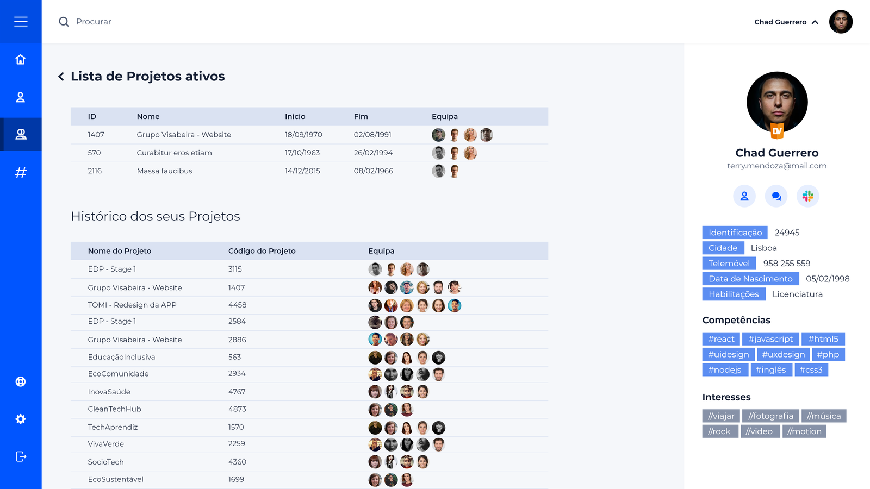Click the profile person icon under the email

(744, 196)
